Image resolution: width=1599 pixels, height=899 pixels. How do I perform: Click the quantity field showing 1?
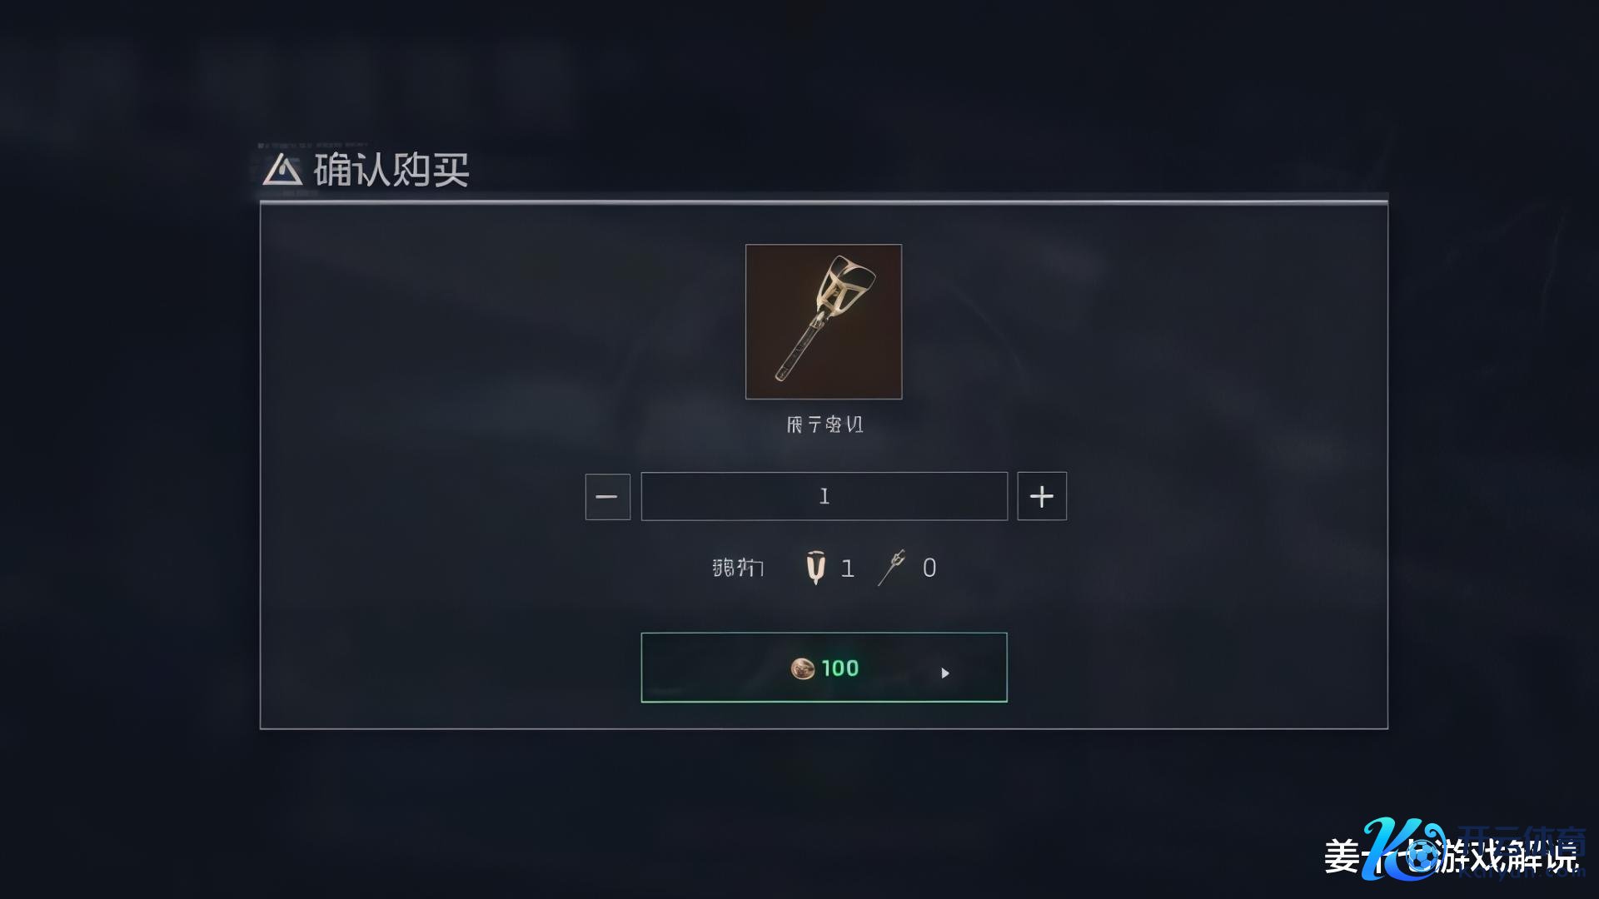[x=824, y=497]
